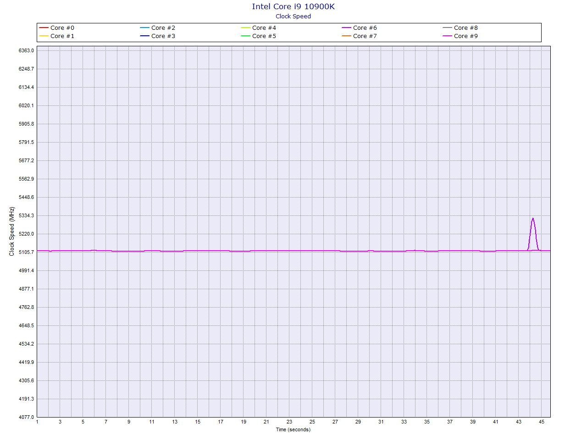Click the Clock Speed subtitle
Image resolution: width=587 pixels, height=440 pixels.
293,16
